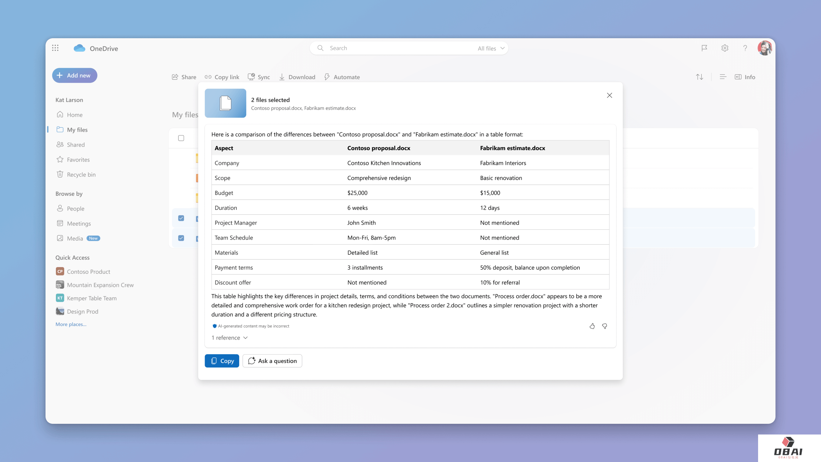Click the sort arrows icon
The height and width of the screenshot is (462, 821).
tap(699, 77)
